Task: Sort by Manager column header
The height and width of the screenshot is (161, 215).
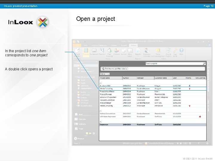Action: (145, 78)
